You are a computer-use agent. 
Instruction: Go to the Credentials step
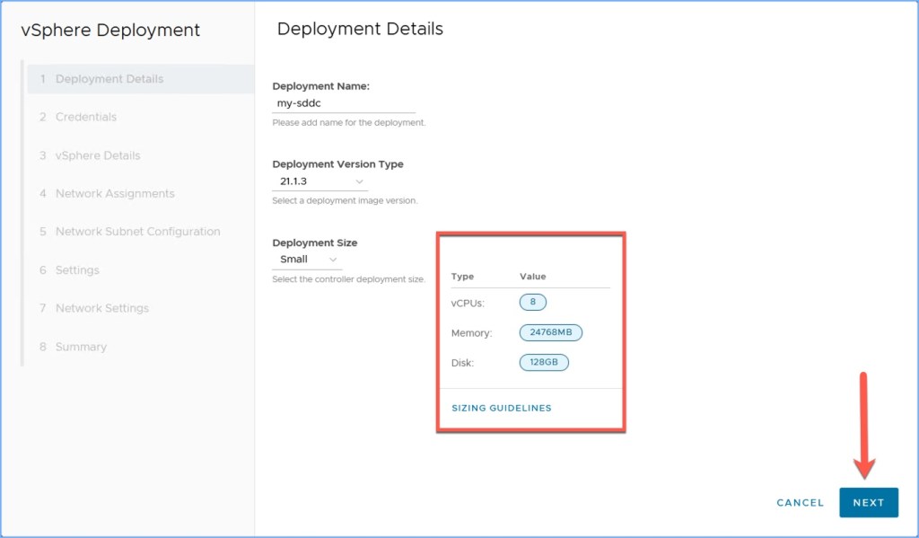coord(85,117)
